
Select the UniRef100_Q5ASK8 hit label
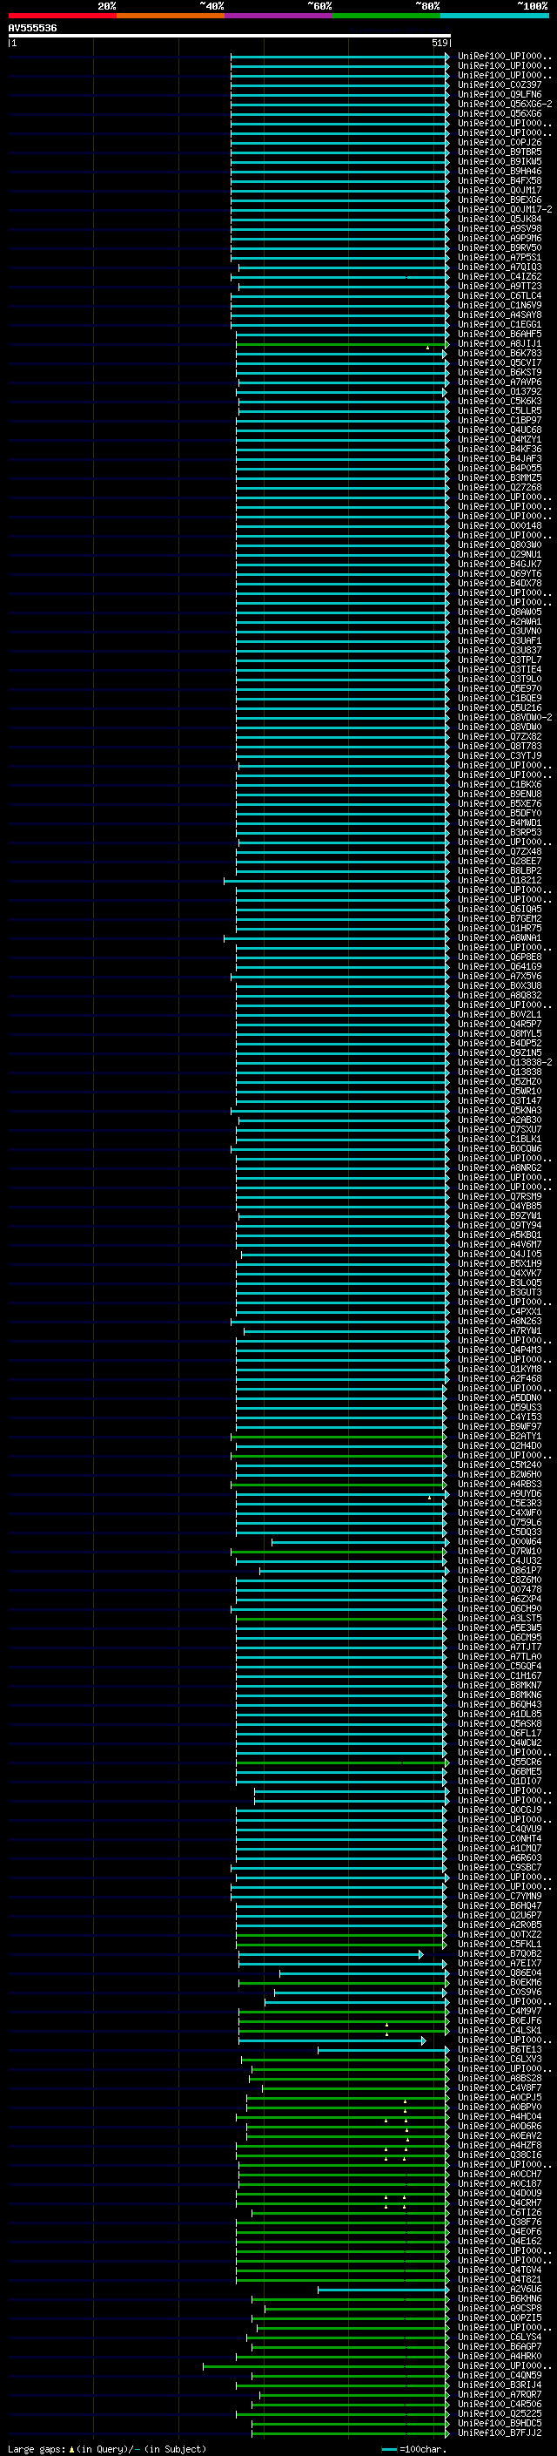(500, 1722)
